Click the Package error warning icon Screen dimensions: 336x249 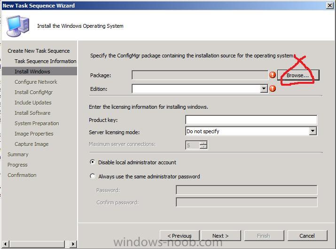pos(273,75)
